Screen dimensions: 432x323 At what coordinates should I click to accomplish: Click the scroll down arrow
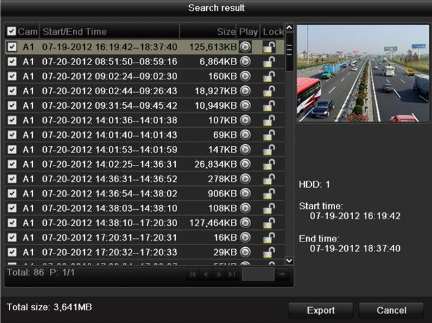tap(289, 260)
